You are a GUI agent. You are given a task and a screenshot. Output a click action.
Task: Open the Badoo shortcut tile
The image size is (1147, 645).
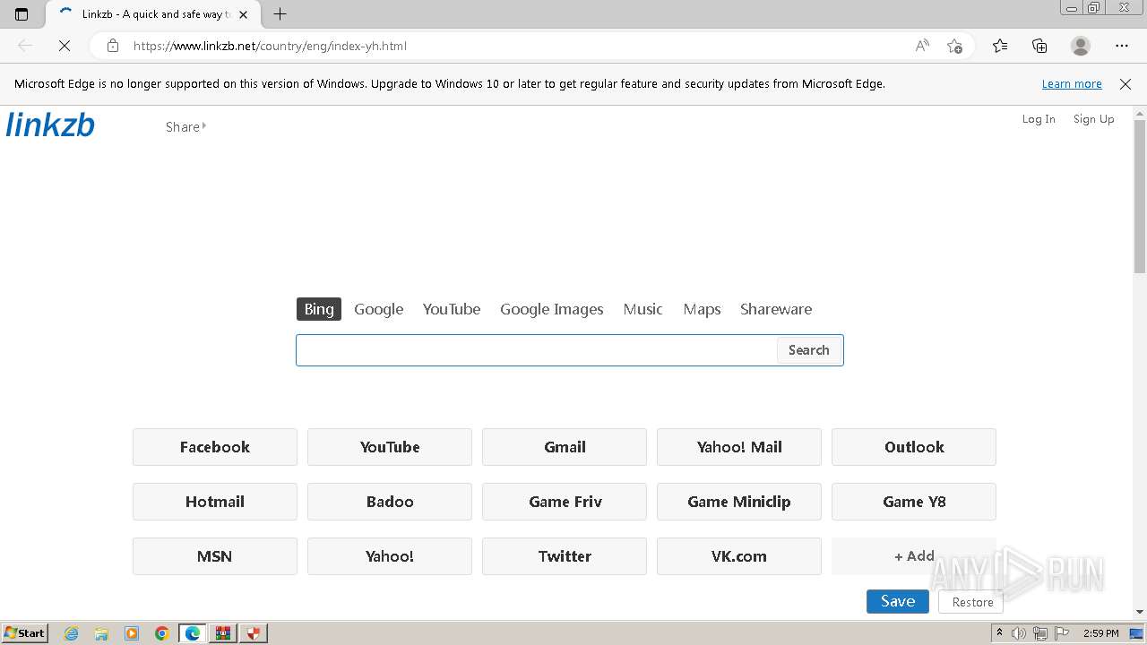tap(390, 502)
